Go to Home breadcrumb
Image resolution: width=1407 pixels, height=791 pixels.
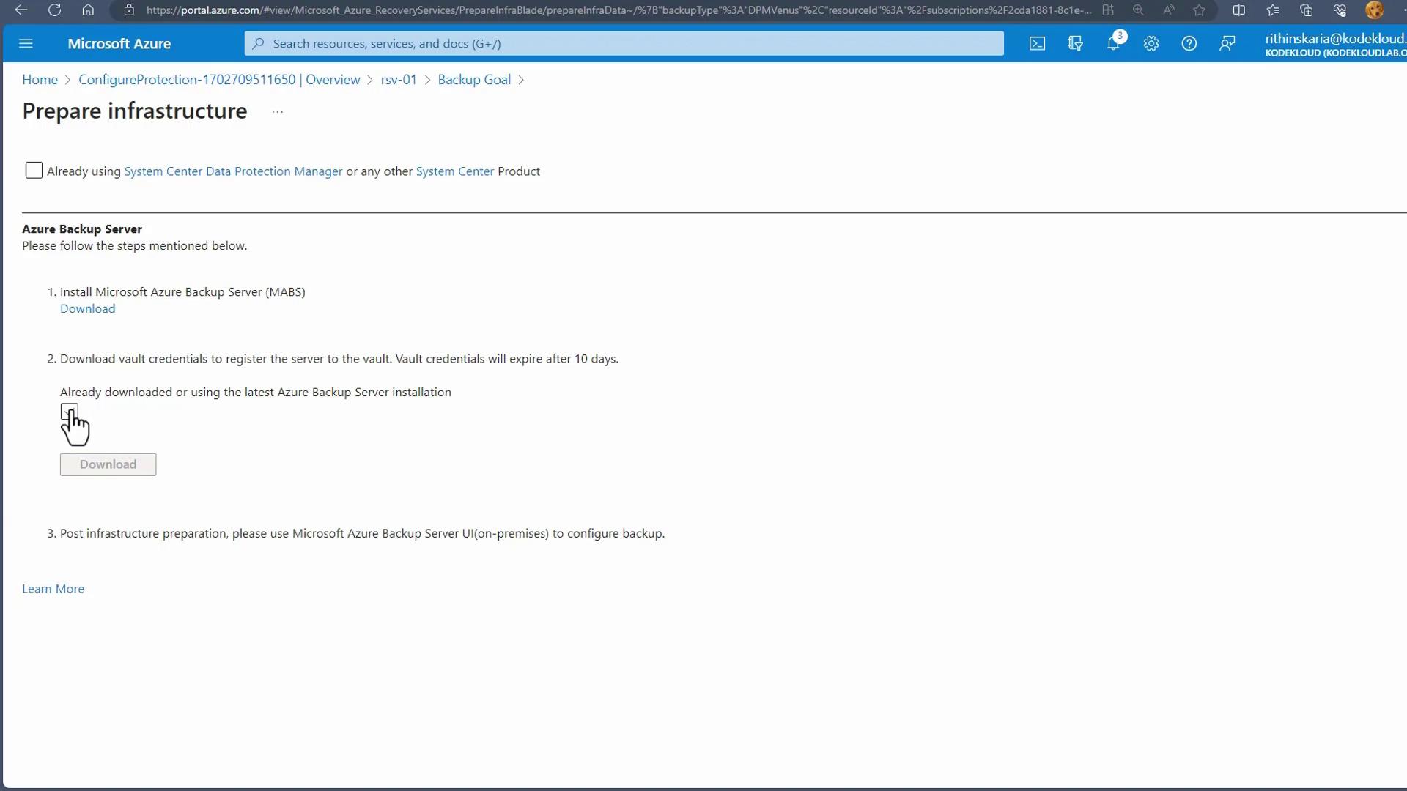point(40,80)
